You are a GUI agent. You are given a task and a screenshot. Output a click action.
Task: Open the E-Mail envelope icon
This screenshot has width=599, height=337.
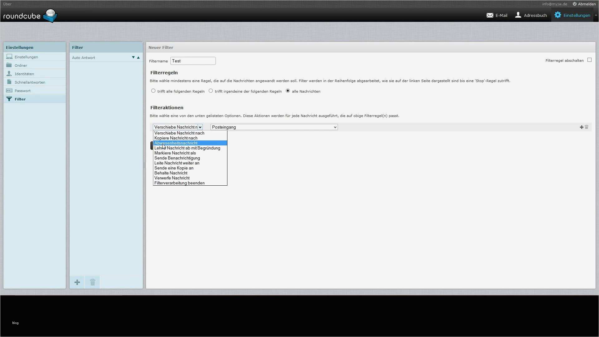click(x=490, y=15)
